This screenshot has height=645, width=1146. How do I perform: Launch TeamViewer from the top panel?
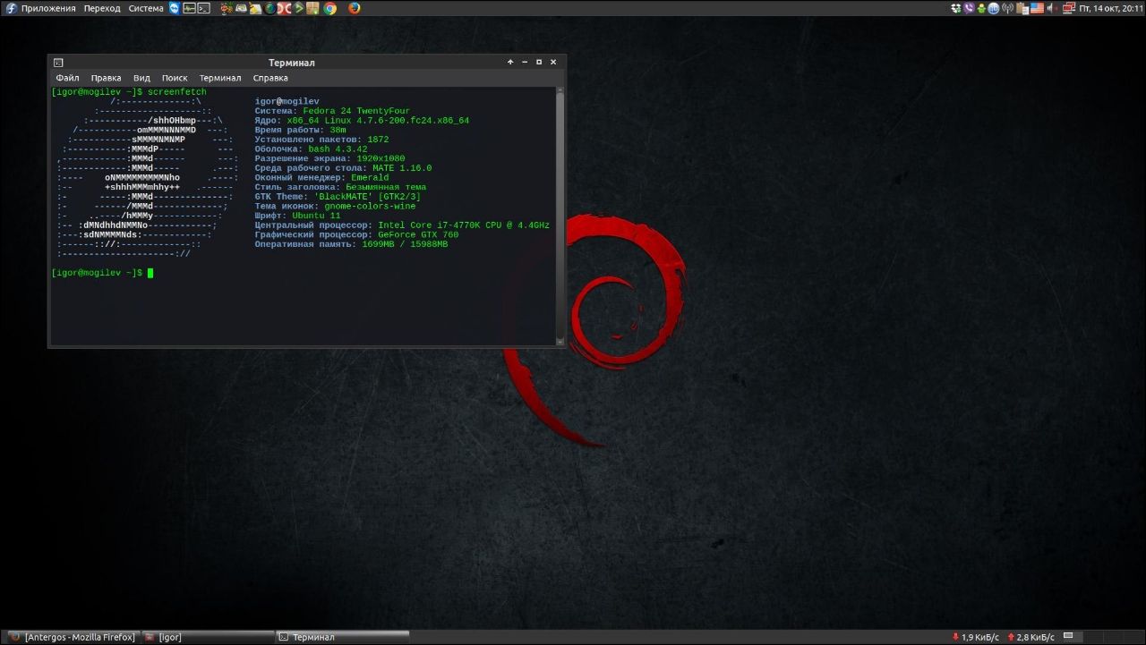(x=175, y=8)
